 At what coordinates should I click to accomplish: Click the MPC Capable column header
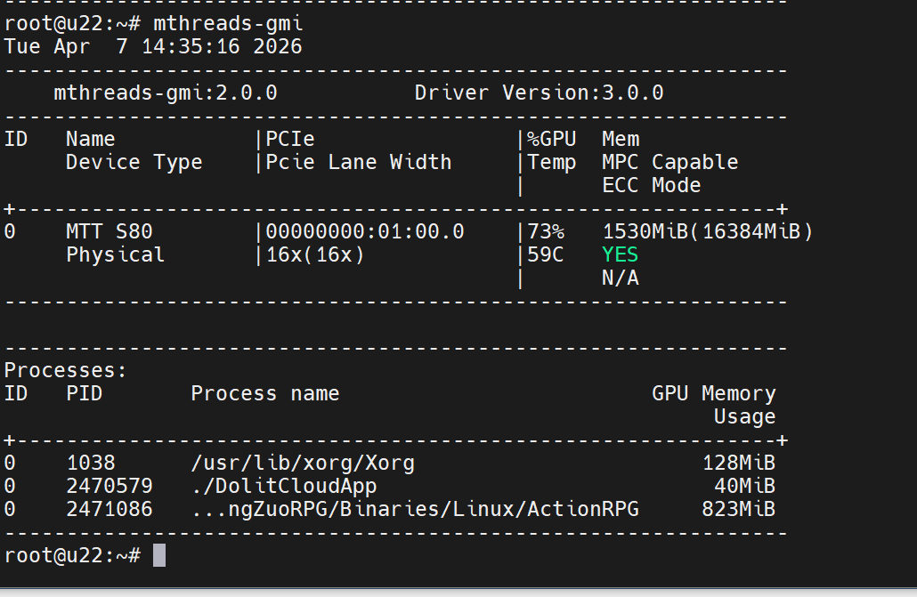click(x=669, y=162)
